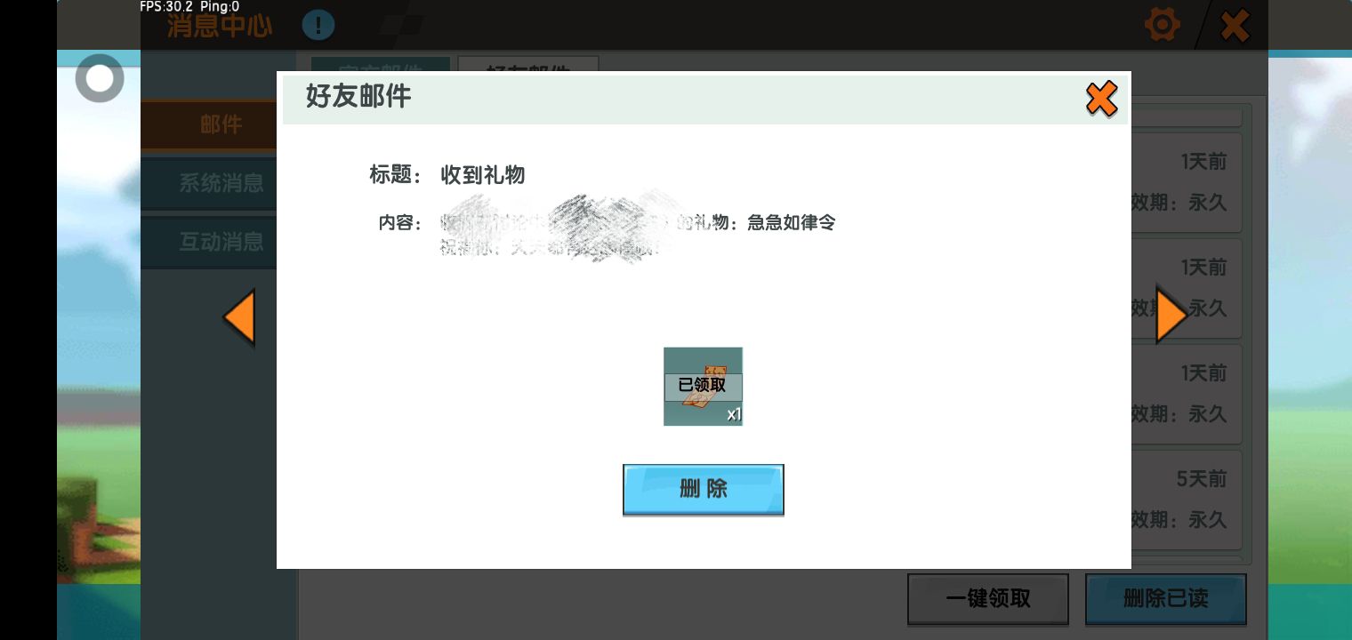This screenshot has height=640, width=1352.
Task: Open the 官方邮件 tab at the top
Action: point(380,64)
